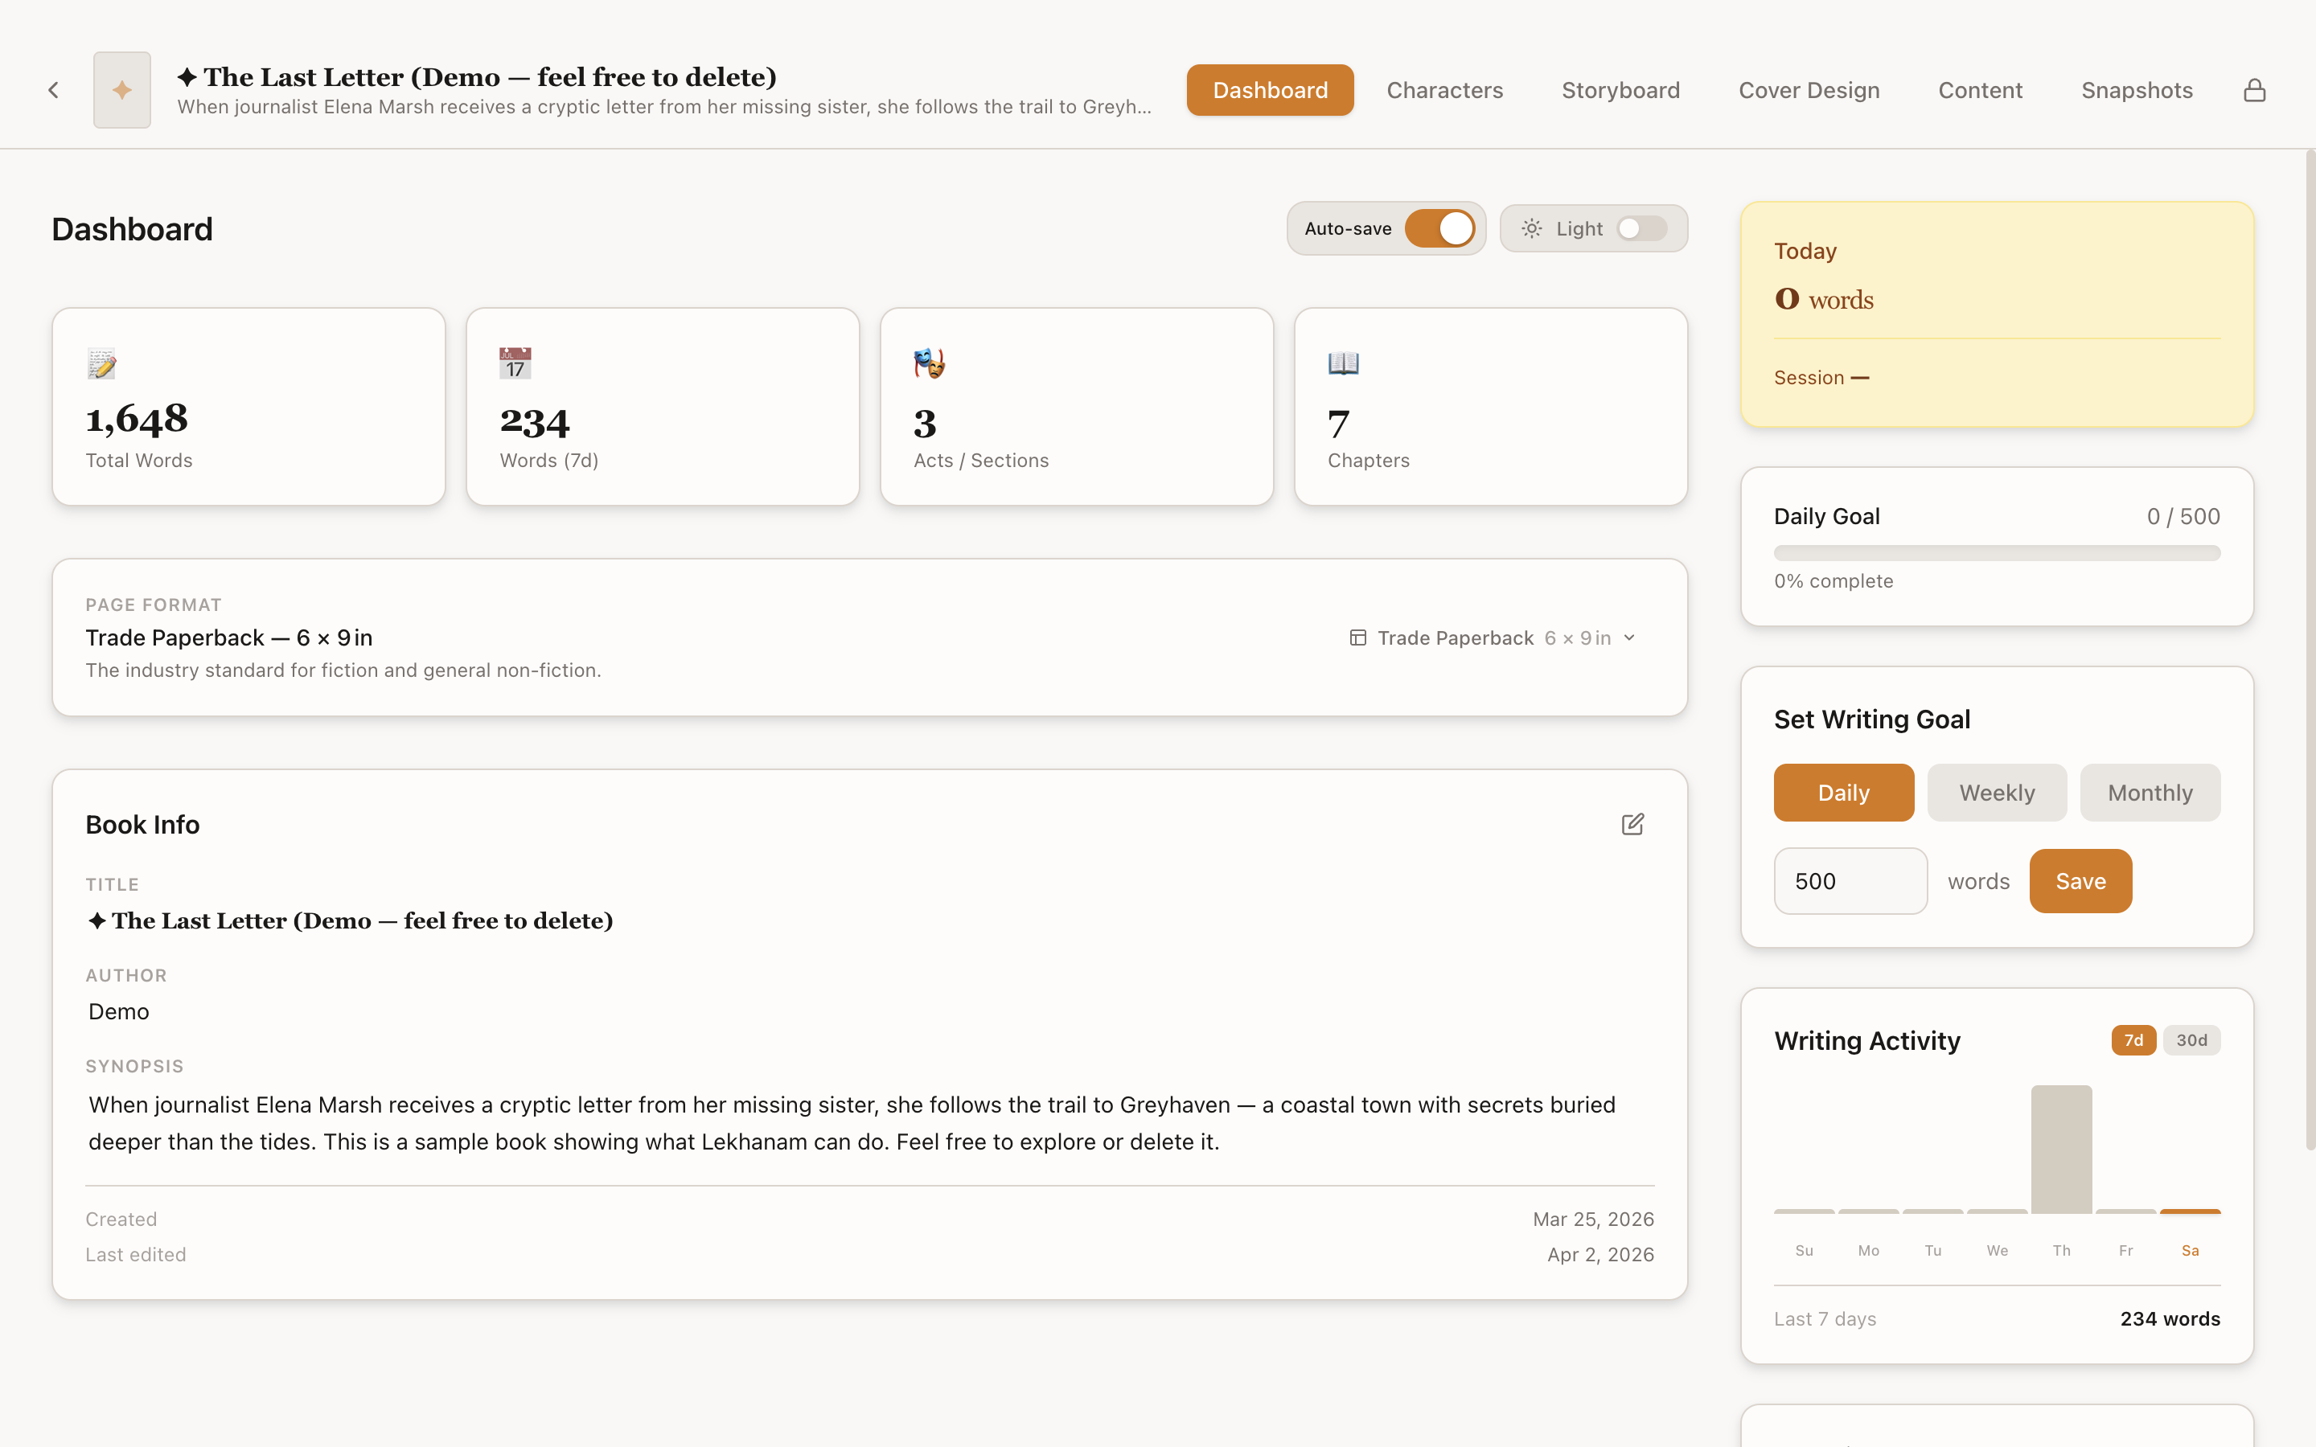Open the Cover Design tab
This screenshot has width=2316, height=1447.
(1809, 89)
